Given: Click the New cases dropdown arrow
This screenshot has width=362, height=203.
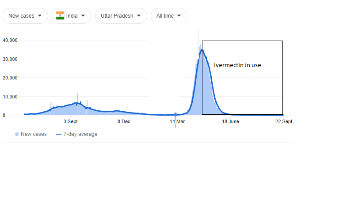Looking at the screenshot, I should 40,16.
